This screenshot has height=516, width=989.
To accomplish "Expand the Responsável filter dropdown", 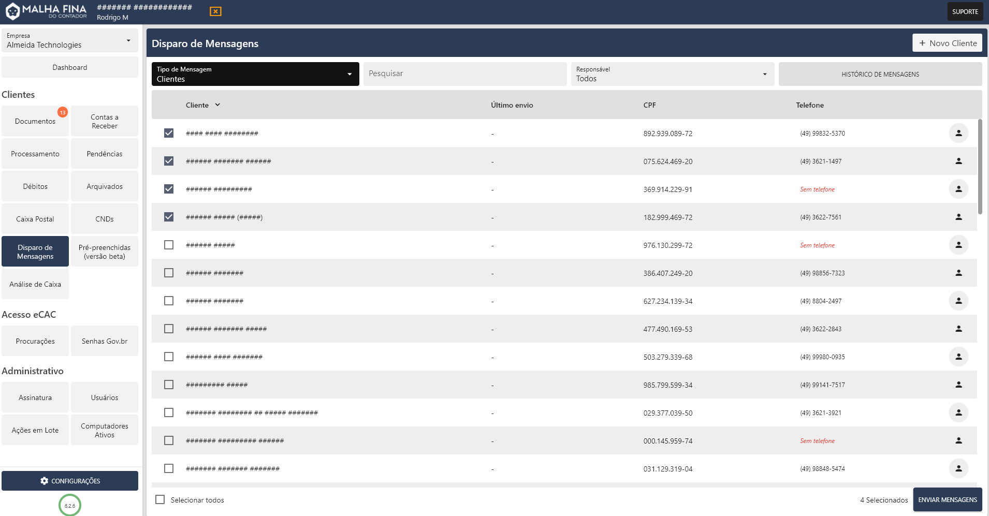I will pos(672,74).
